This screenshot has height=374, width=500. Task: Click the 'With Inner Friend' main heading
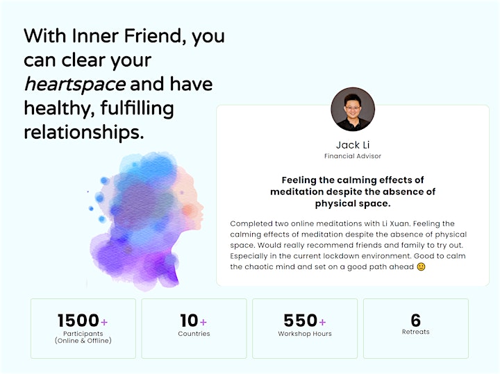tap(124, 84)
